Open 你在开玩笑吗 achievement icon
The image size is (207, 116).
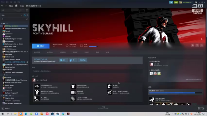coord(152,100)
